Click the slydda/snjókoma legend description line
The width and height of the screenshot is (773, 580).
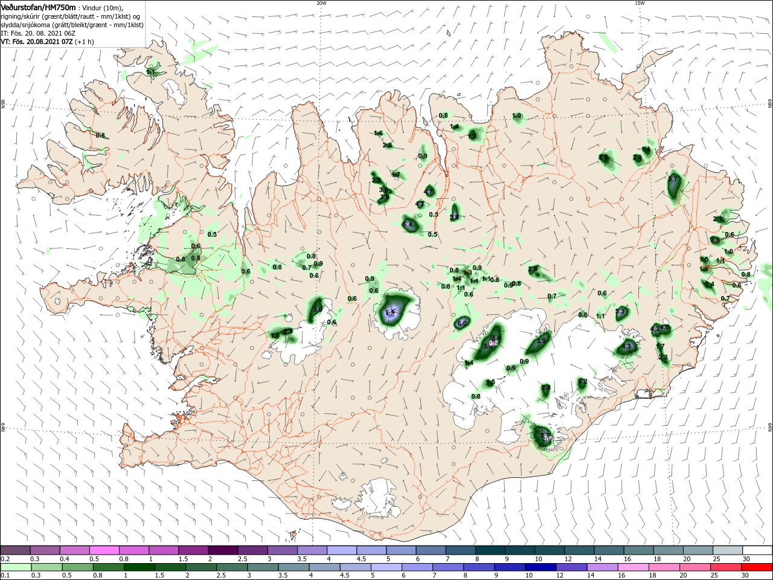coord(72,25)
